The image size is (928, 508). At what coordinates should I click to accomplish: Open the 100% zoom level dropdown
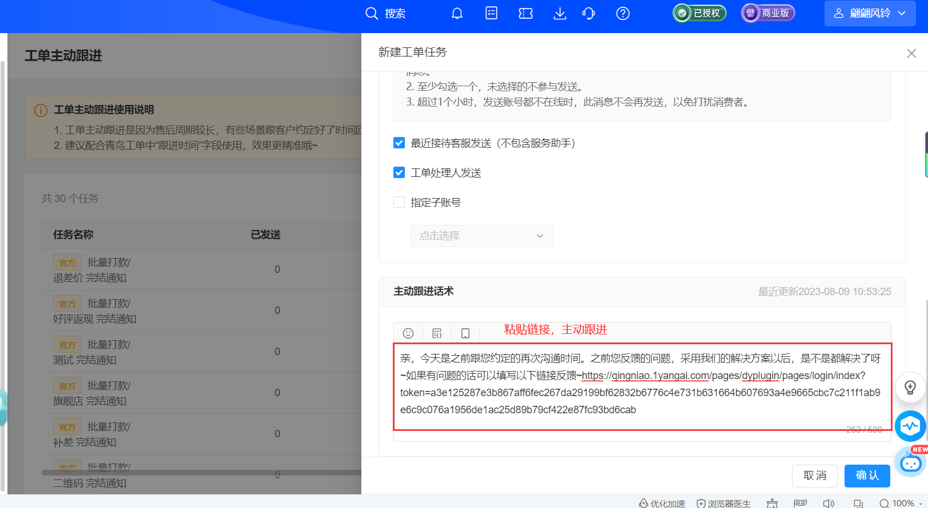[902, 503]
